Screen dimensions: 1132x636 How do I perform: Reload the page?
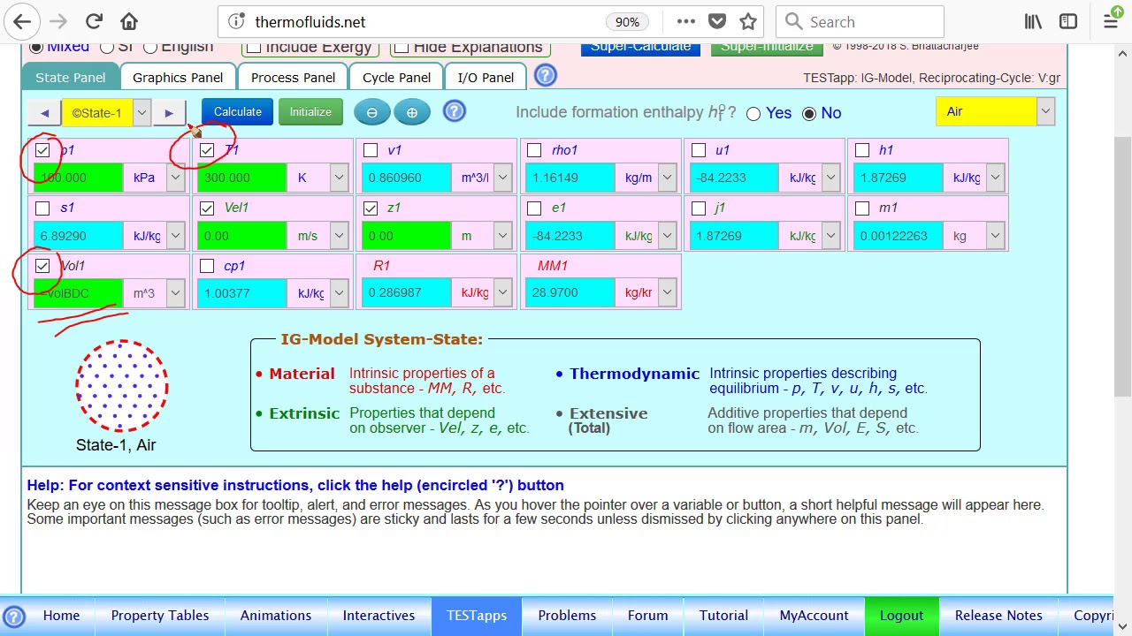tap(94, 22)
